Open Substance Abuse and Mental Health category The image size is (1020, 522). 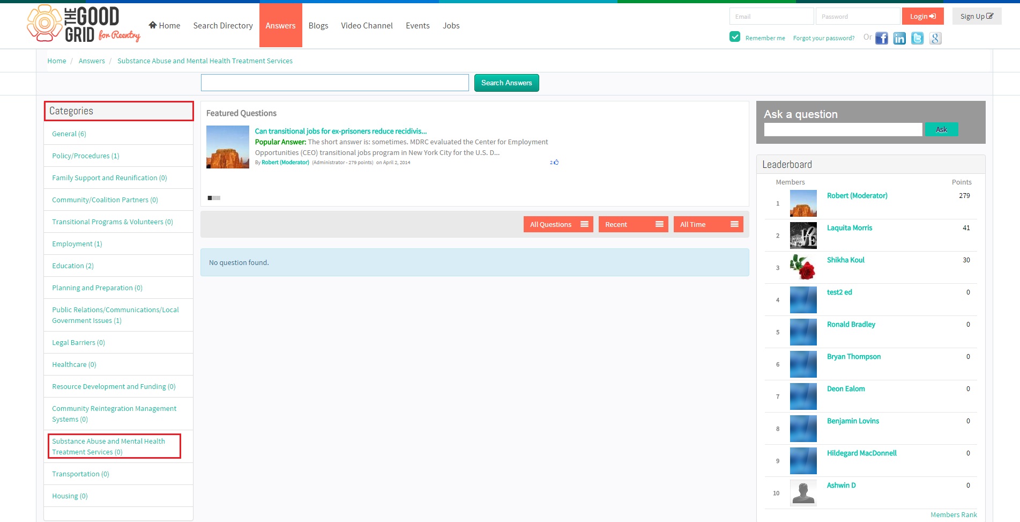click(x=108, y=446)
